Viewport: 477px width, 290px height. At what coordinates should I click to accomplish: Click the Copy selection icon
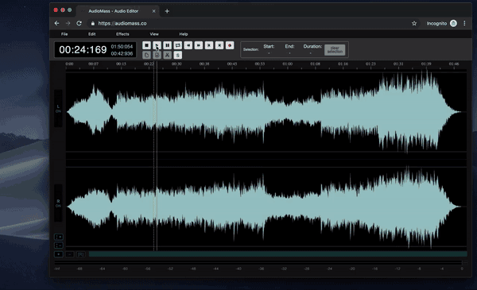(x=146, y=55)
